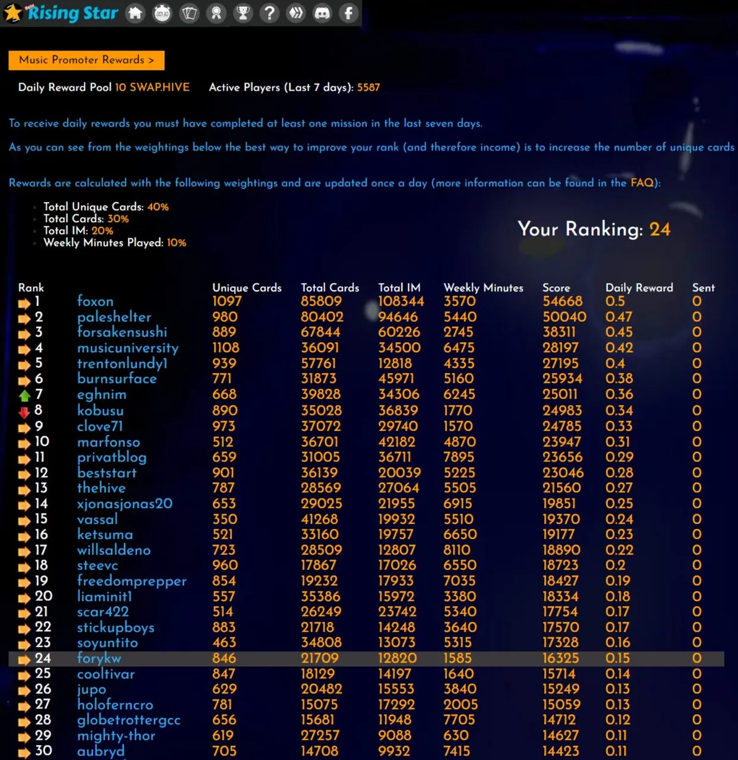Click the Sent column header
This screenshot has width=738, height=760.
pyautogui.click(x=704, y=287)
